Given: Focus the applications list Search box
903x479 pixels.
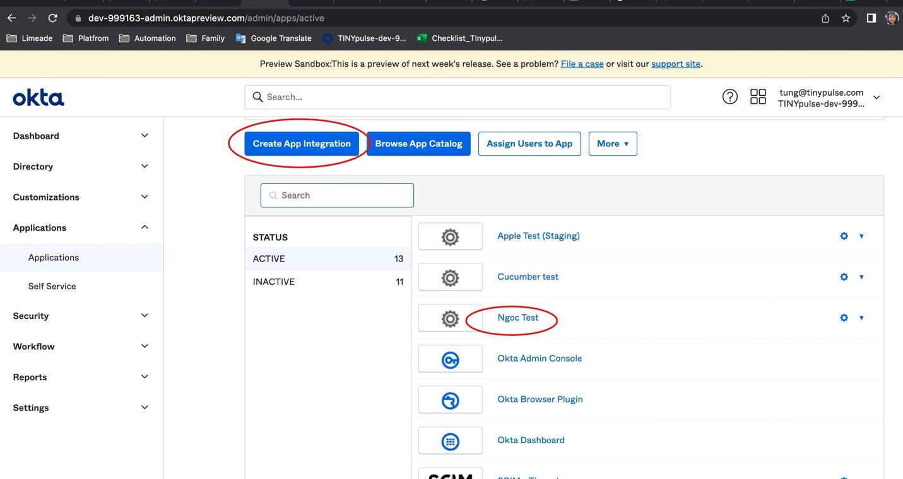Looking at the screenshot, I should [x=337, y=195].
